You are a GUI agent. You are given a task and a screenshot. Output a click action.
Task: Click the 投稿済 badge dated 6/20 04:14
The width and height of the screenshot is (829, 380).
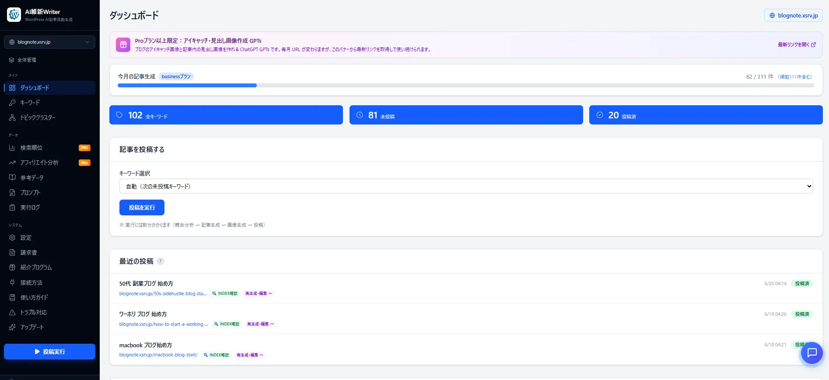coord(802,283)
